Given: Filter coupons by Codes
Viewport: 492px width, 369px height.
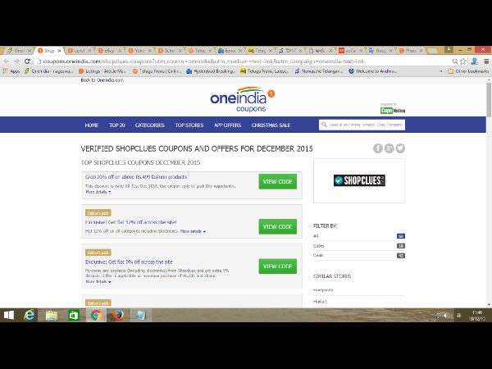Looking at the screenshot, I should pyautogui.click(x=320, y=245).
